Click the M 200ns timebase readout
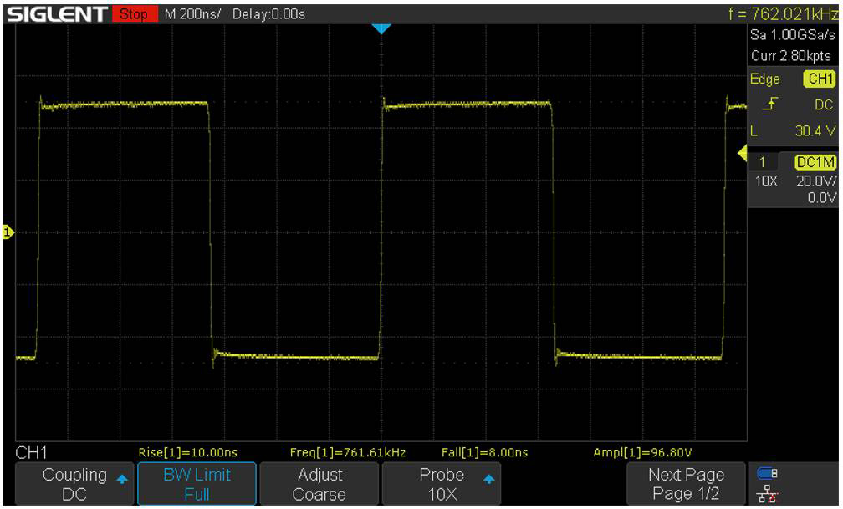 [194, 14]
